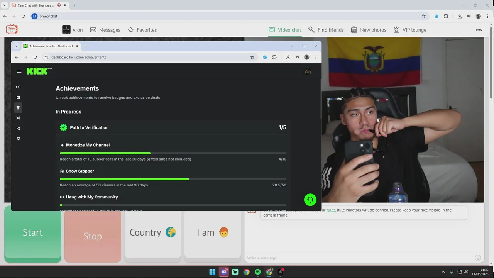Screen dimensions: 494x278
Task: Open extensions puzzle icon in Kick window
Action: pos(274,57)
